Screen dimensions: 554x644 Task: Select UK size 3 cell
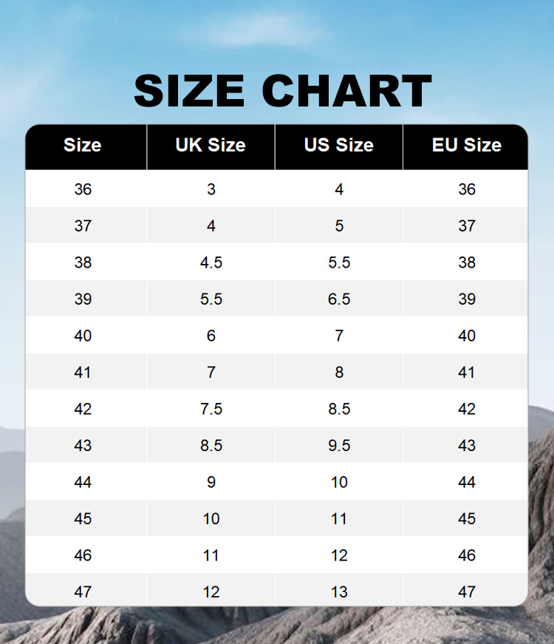point(211,189)
